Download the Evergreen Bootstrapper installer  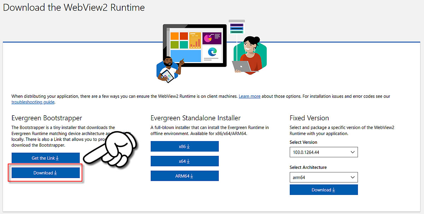click(x=46, y=173)
